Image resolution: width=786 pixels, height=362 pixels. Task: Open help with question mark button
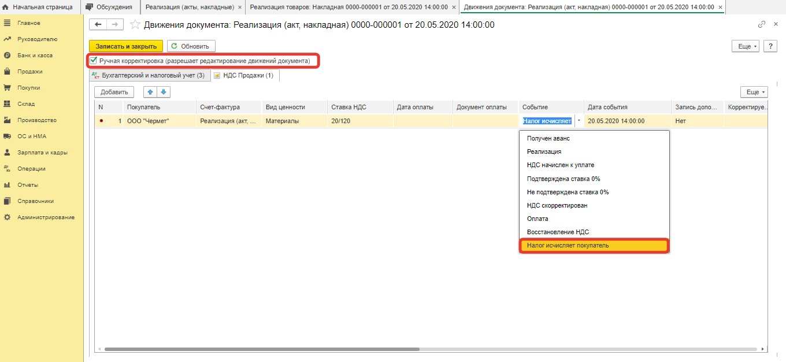click(770, 46)
